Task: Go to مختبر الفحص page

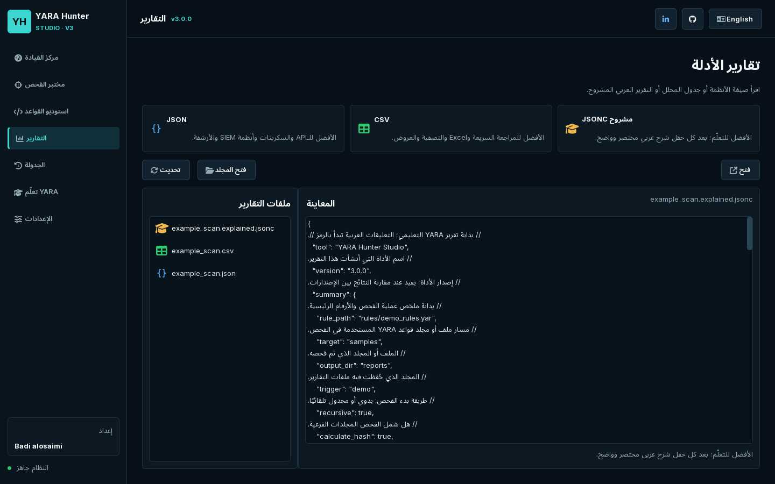Action: pyautogui.click(x=64, y=84)
